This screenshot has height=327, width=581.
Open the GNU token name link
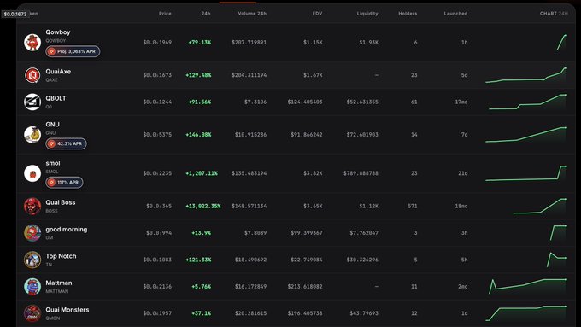point(53,125)
